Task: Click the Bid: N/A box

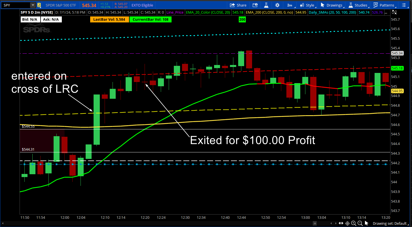Action: [x=31, y=19]
